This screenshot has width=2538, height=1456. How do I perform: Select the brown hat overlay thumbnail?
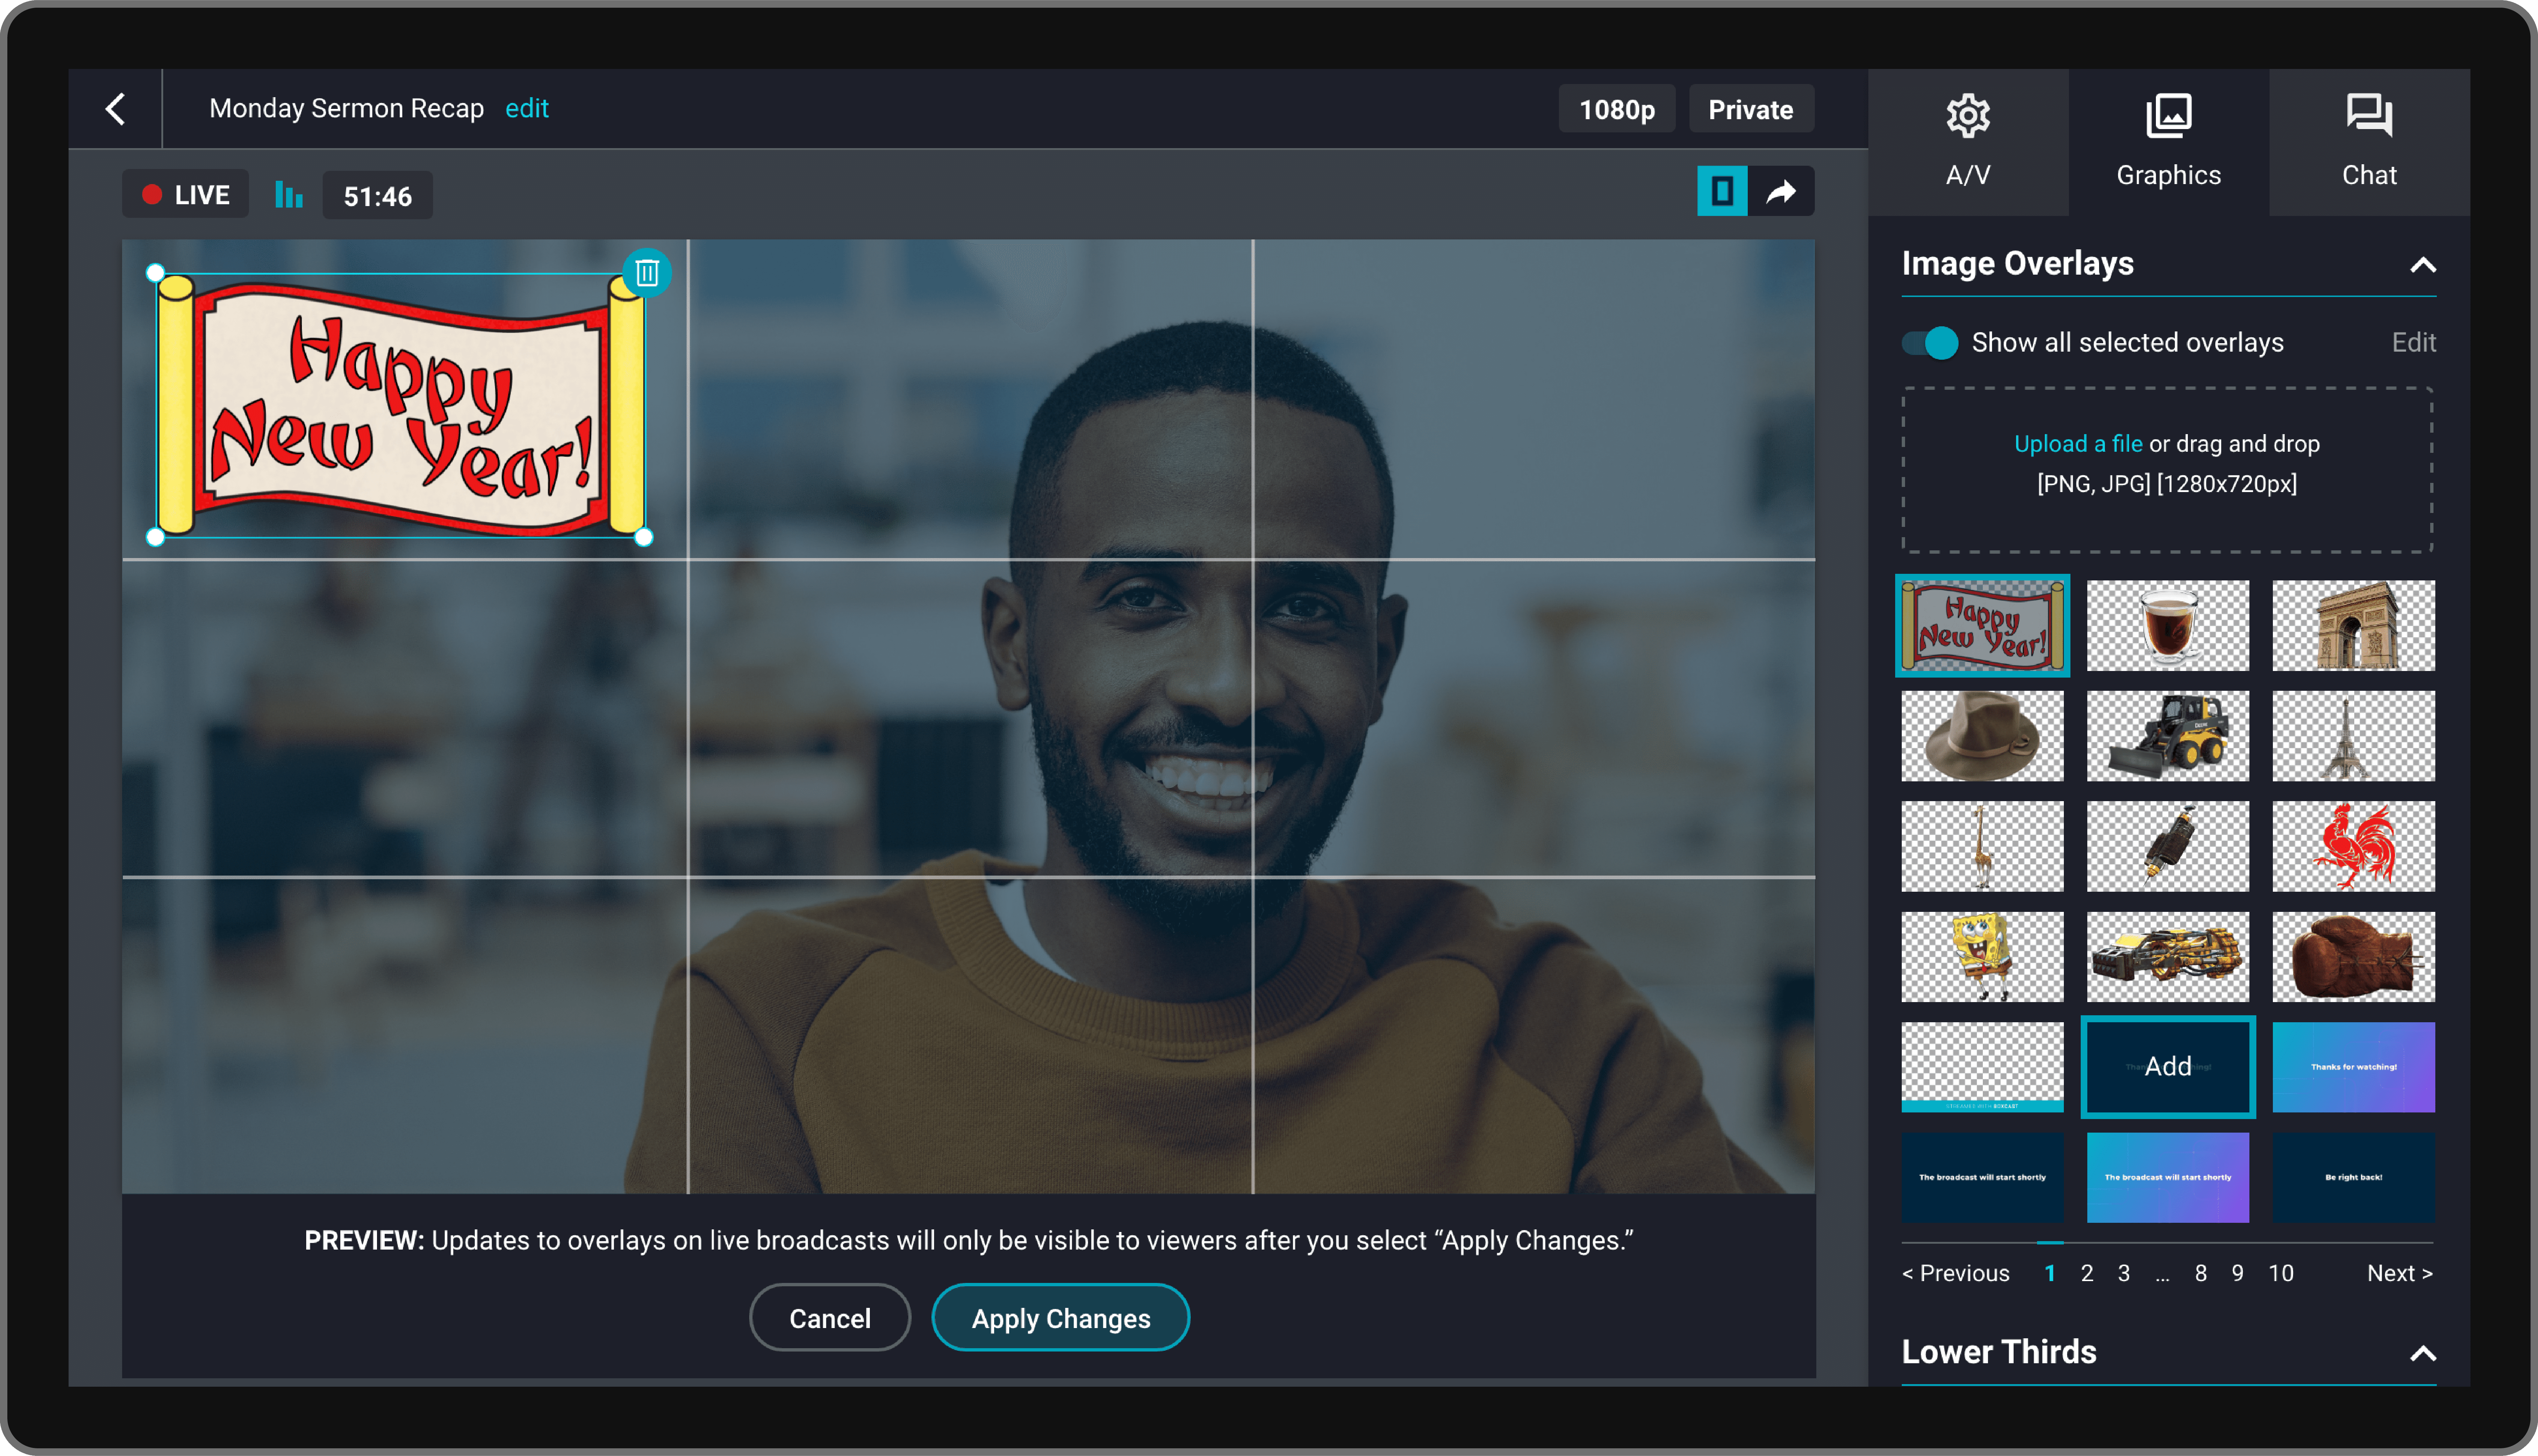coord(1982,736)
